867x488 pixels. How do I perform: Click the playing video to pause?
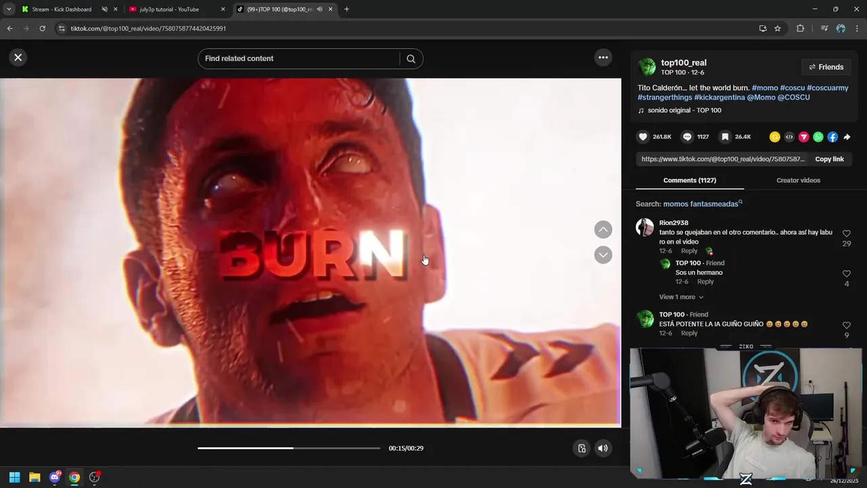pyautogui.click(x=310, y=253)
